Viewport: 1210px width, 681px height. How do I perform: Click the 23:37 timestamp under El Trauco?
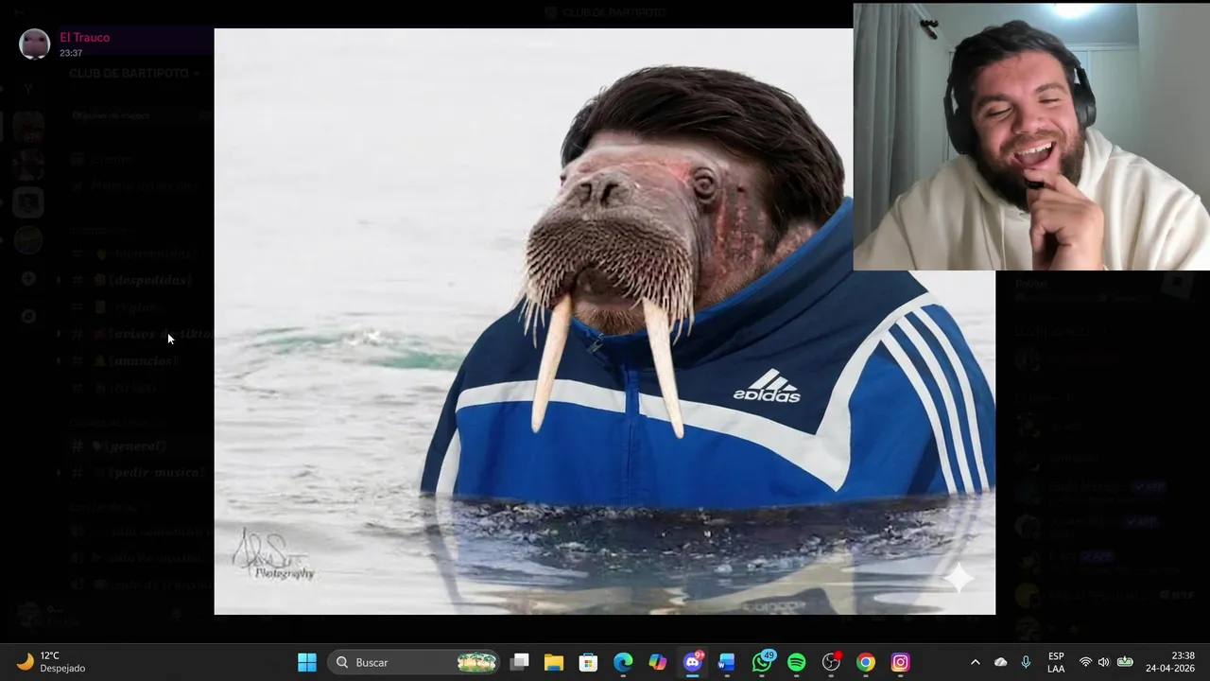(x=71, y=53)
